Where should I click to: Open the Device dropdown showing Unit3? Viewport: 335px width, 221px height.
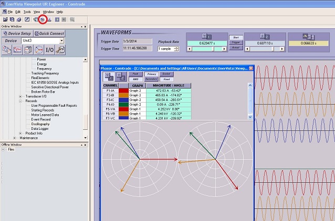(x=61, y=40)
